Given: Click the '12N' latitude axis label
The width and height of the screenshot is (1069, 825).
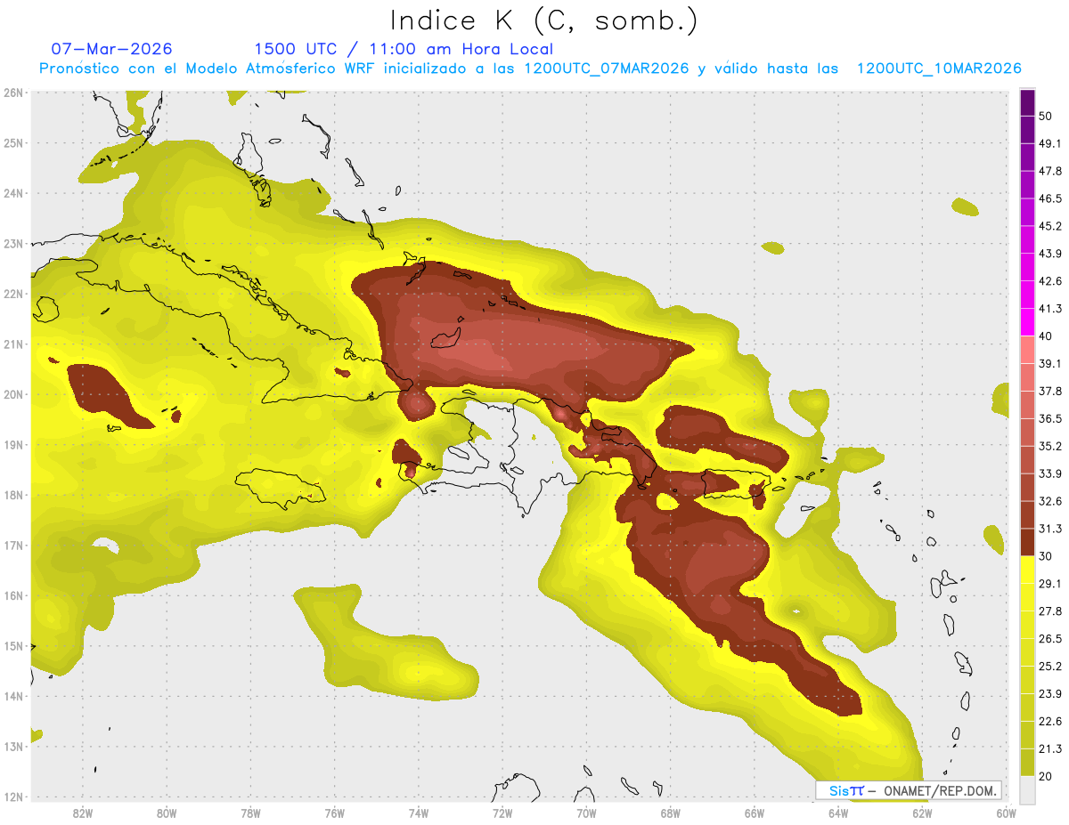Looking at the screenshot, I should (13, 797).
